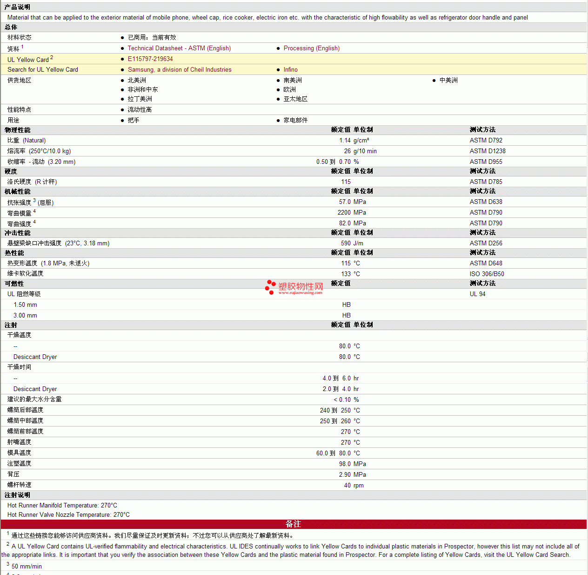
Task: Select the 机械性能 section header
Action: (x=18, y=192)
